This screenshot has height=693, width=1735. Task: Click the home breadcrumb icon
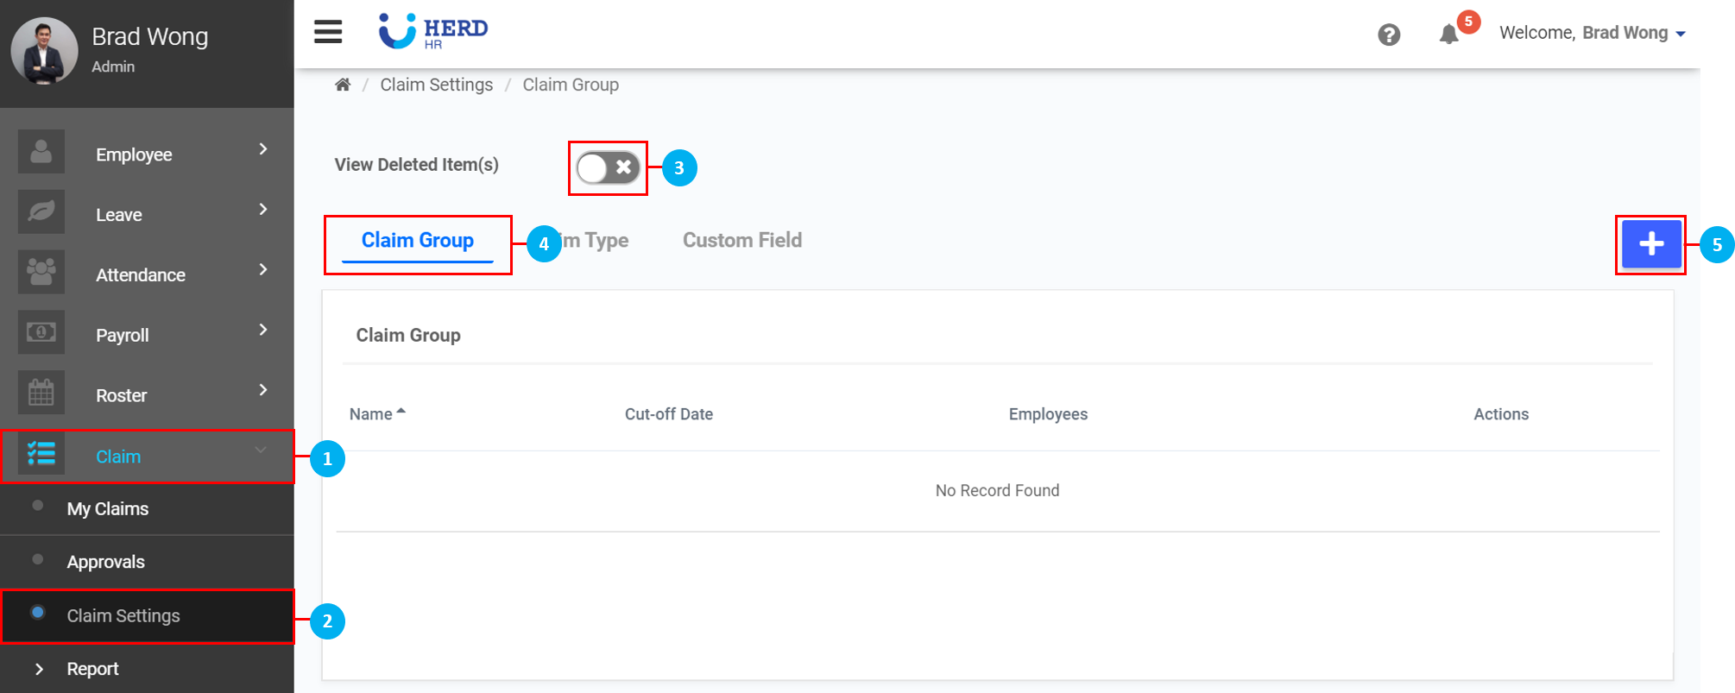click(343, 85)
